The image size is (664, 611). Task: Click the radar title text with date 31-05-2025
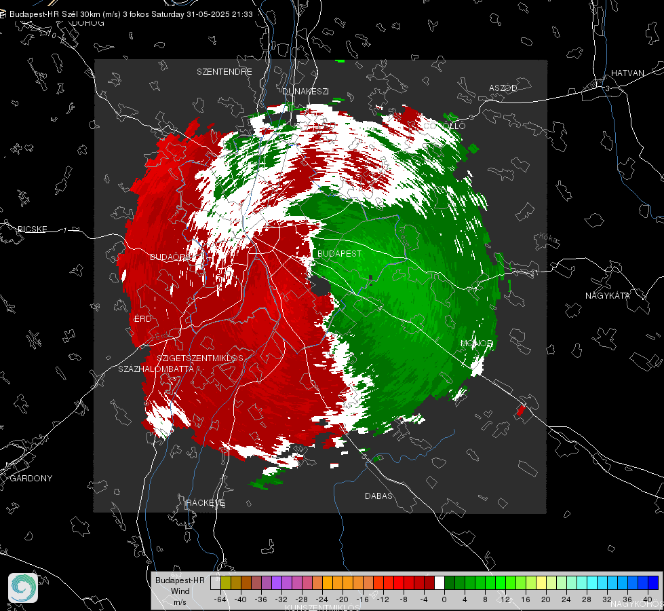[x=131, y=14]
